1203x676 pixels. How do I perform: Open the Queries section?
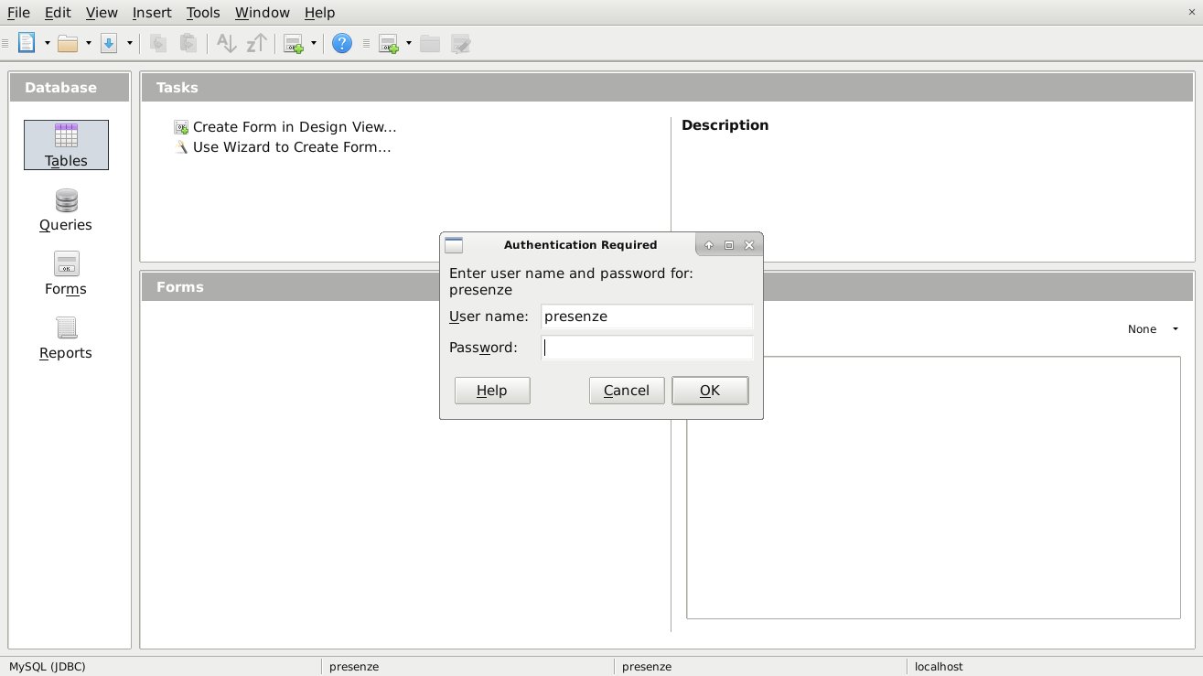(x=65, y=209)
